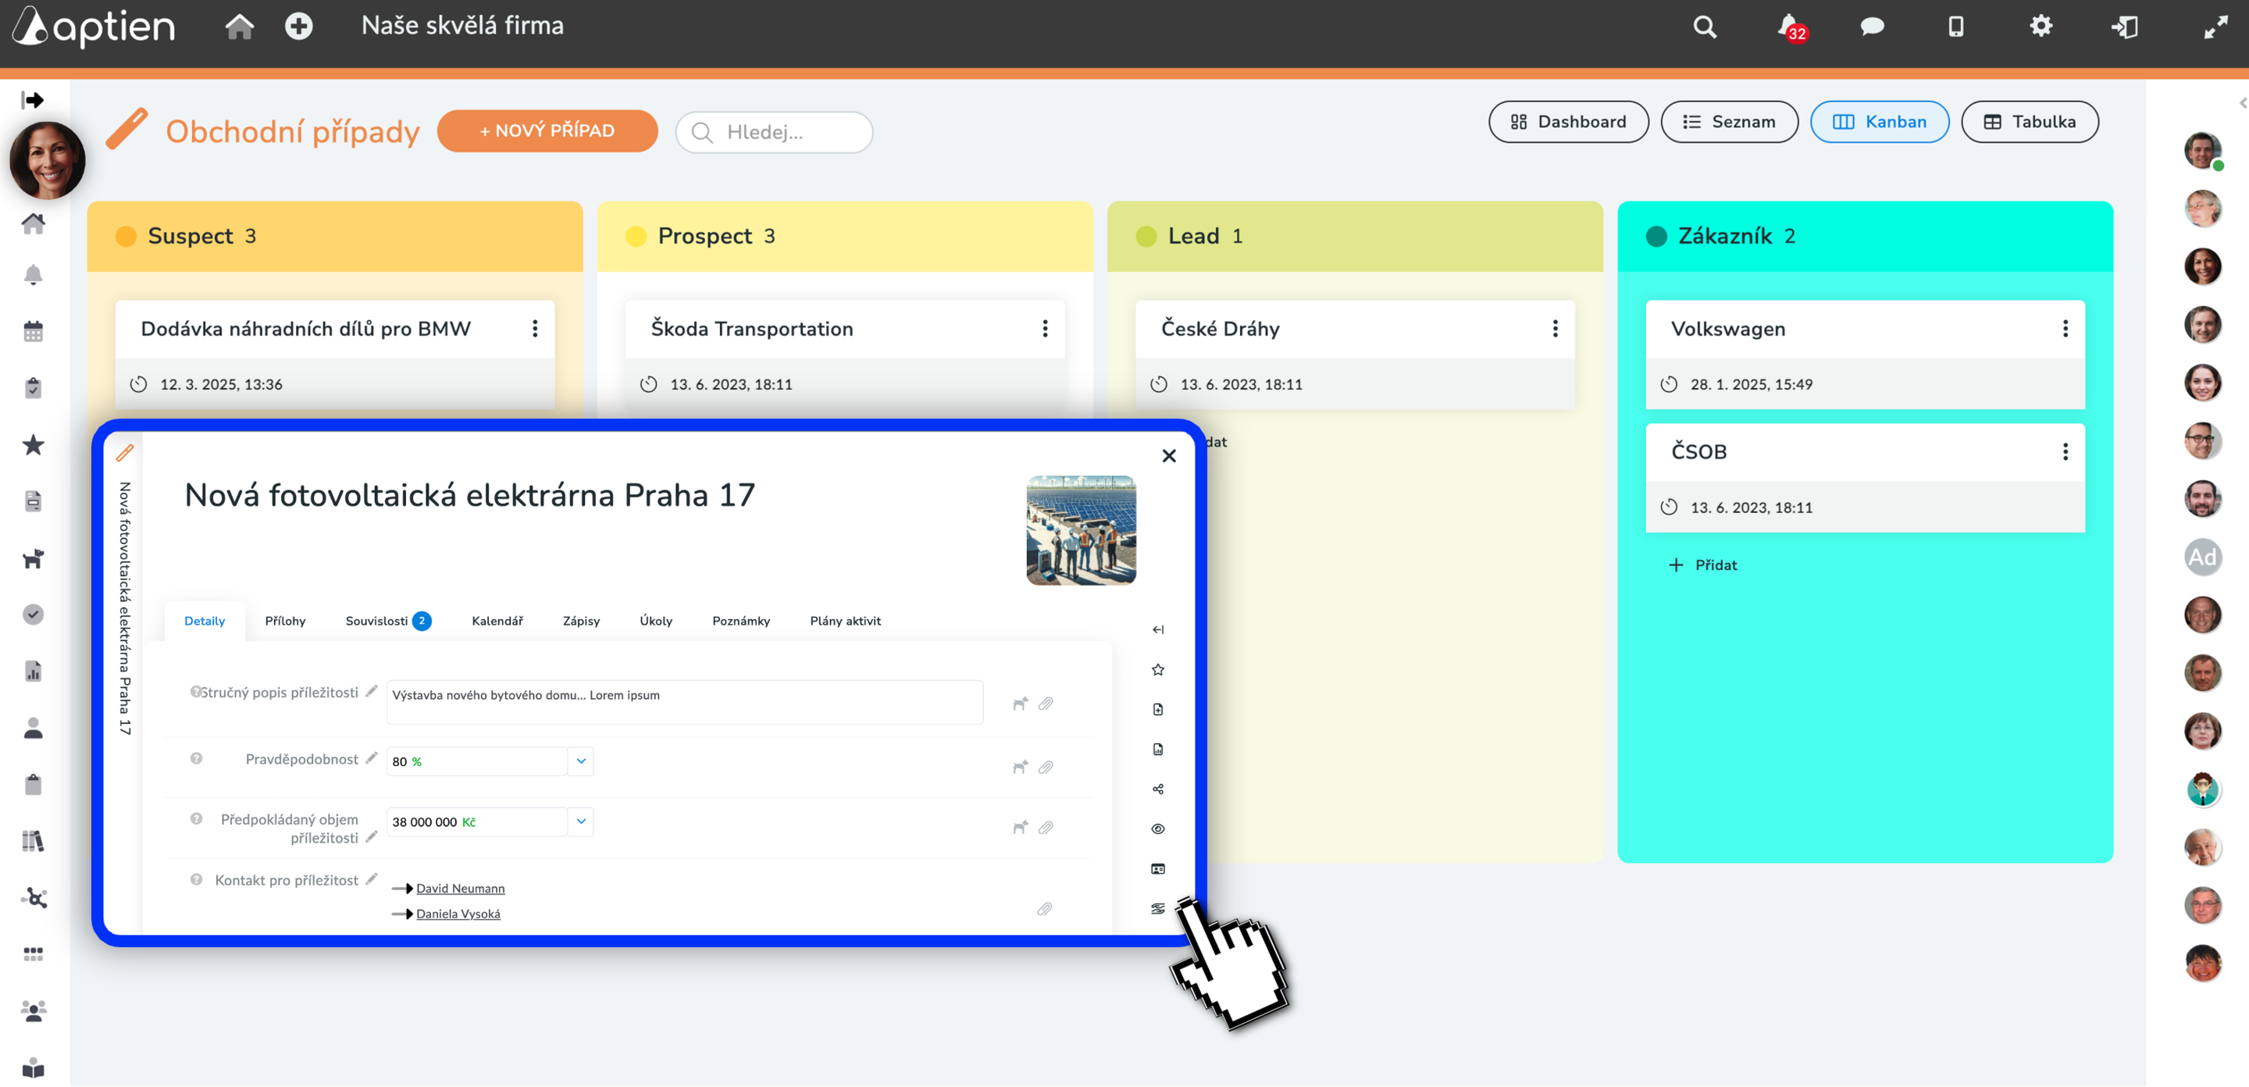Select the Detaily tab
This screenshot has width=2249, height=1087.
click(x=205, y=621)
